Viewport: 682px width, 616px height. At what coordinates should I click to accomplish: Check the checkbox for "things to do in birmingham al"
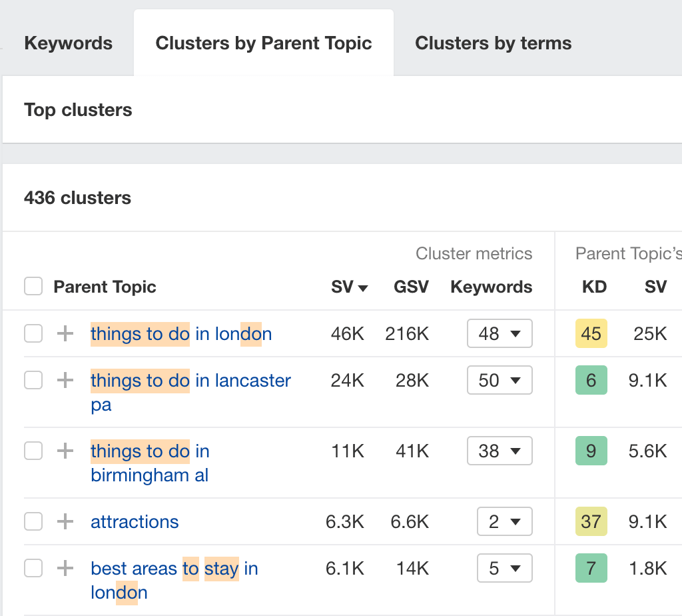click(33, 451)
